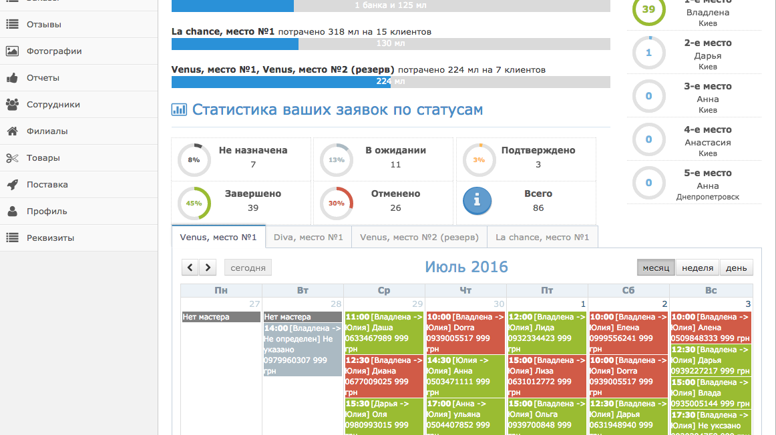Screen dimensions: 776x435
Task: Click the house icon for Филиалы
Action: coord(13,131)
